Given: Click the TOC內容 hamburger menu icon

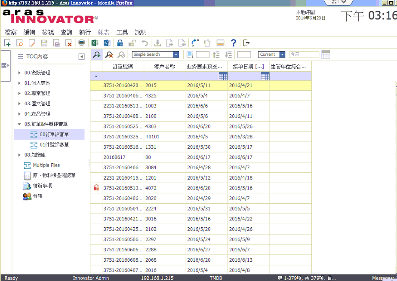Looking at the screenshot, I should 21,56.
